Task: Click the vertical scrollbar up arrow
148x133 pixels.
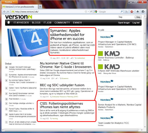Action: (145, 16)
